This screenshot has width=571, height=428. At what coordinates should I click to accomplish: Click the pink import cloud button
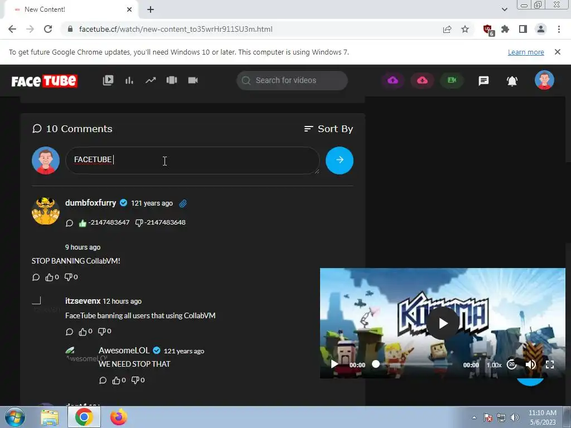422,80
